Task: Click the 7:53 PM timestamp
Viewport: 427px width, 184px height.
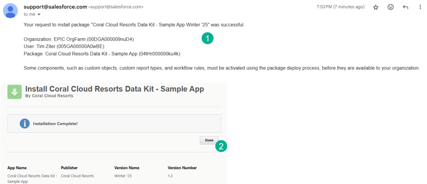Action: (341, 7)
